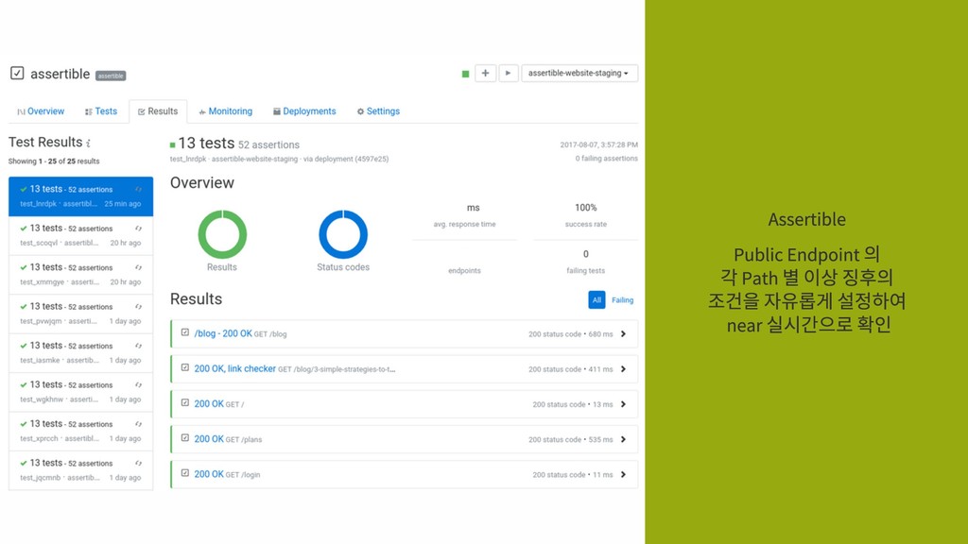Click the plus button to add
This screenshot has width=968, height=544.
coord(485,74)
